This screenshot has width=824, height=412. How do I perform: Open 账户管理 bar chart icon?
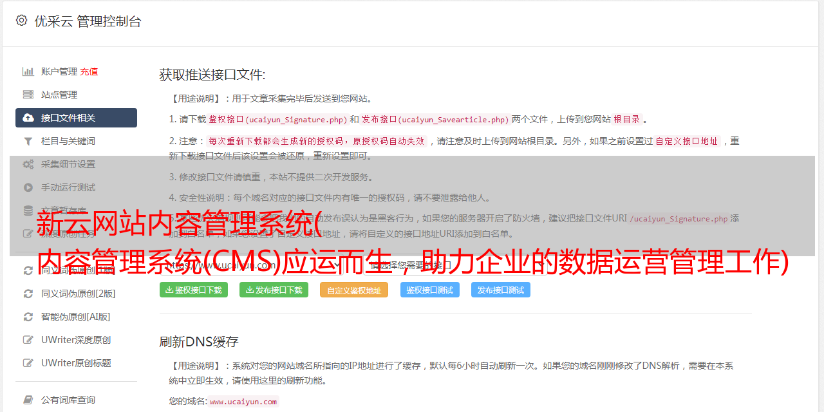coord(28,71)
